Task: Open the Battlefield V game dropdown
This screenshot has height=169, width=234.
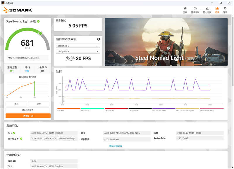Action: click(78, 46)
